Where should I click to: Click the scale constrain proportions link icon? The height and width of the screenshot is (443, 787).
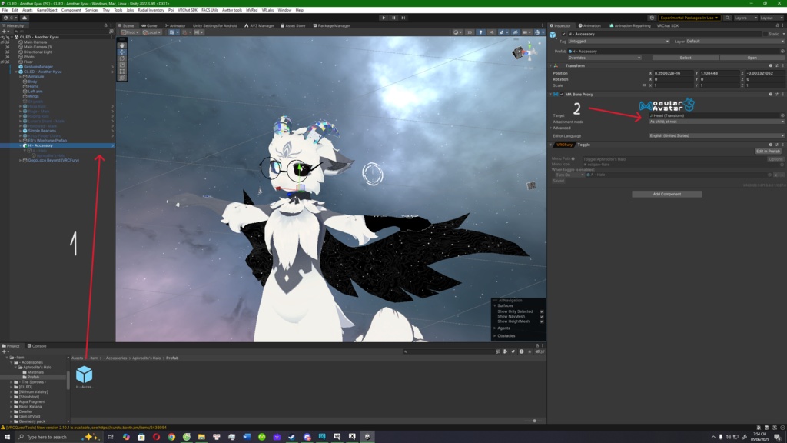pyautogui.click(x=645, y=85)
